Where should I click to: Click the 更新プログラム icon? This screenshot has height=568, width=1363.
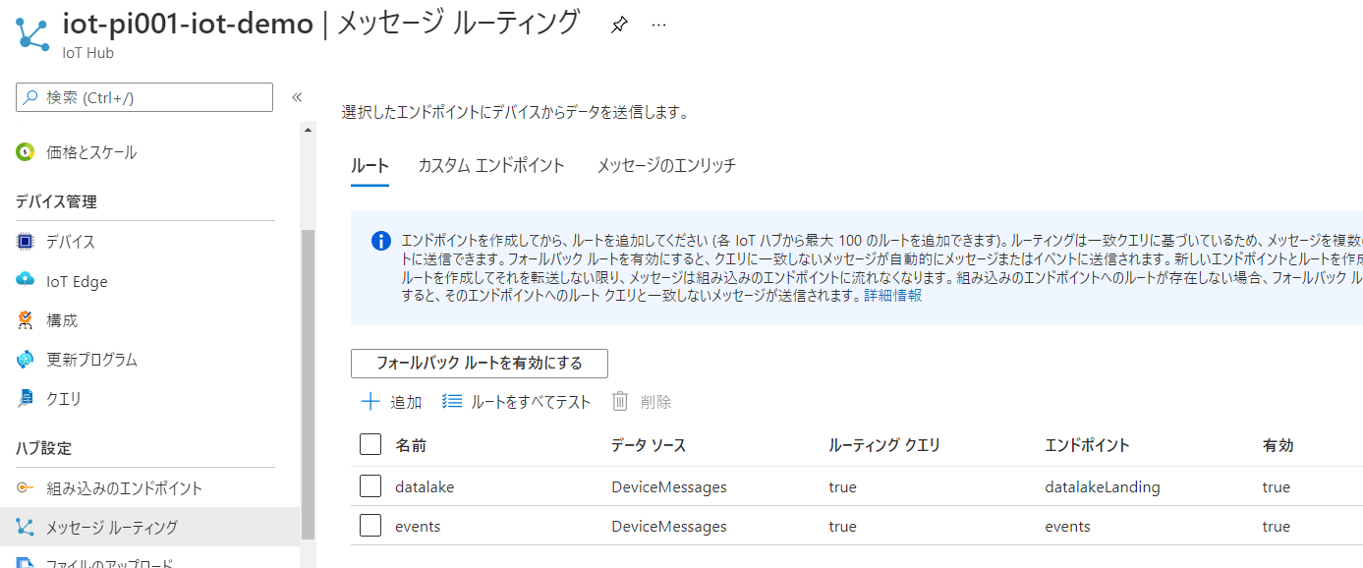tap(26, 360)
